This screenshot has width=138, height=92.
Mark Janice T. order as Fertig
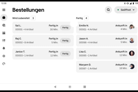pos(65,53)
